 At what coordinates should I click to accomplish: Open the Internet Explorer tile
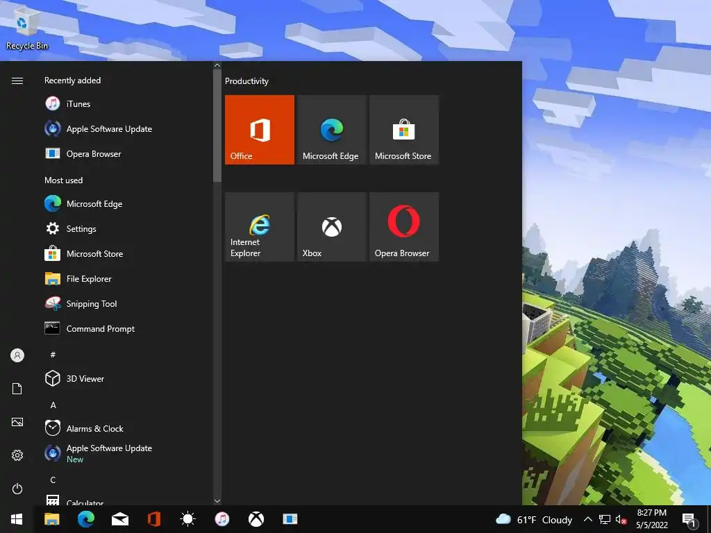pyautogui.click(x=260, y=227)
